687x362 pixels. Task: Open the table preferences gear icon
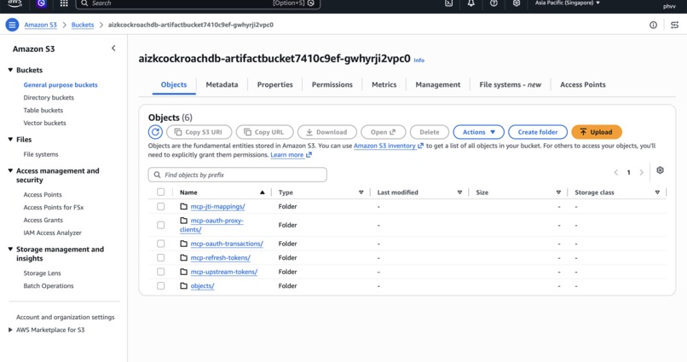pyautogui.click(x=661, y=170)
